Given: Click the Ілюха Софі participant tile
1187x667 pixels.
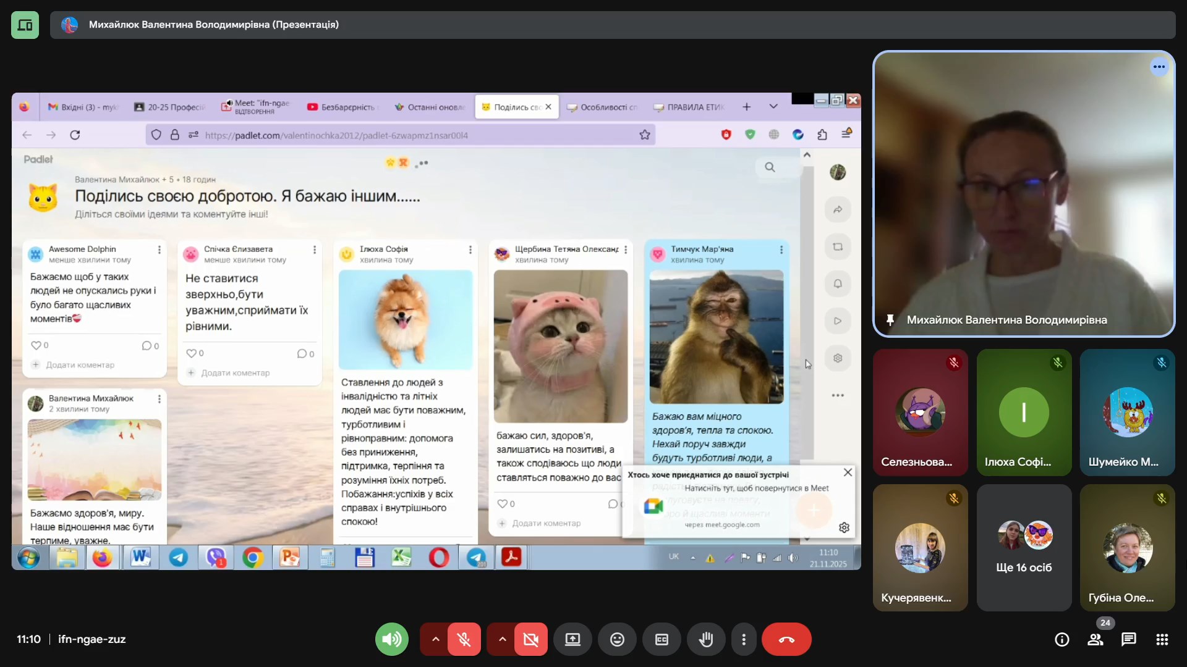Looking at the screenshot, I should click(x=1024, y=412).
